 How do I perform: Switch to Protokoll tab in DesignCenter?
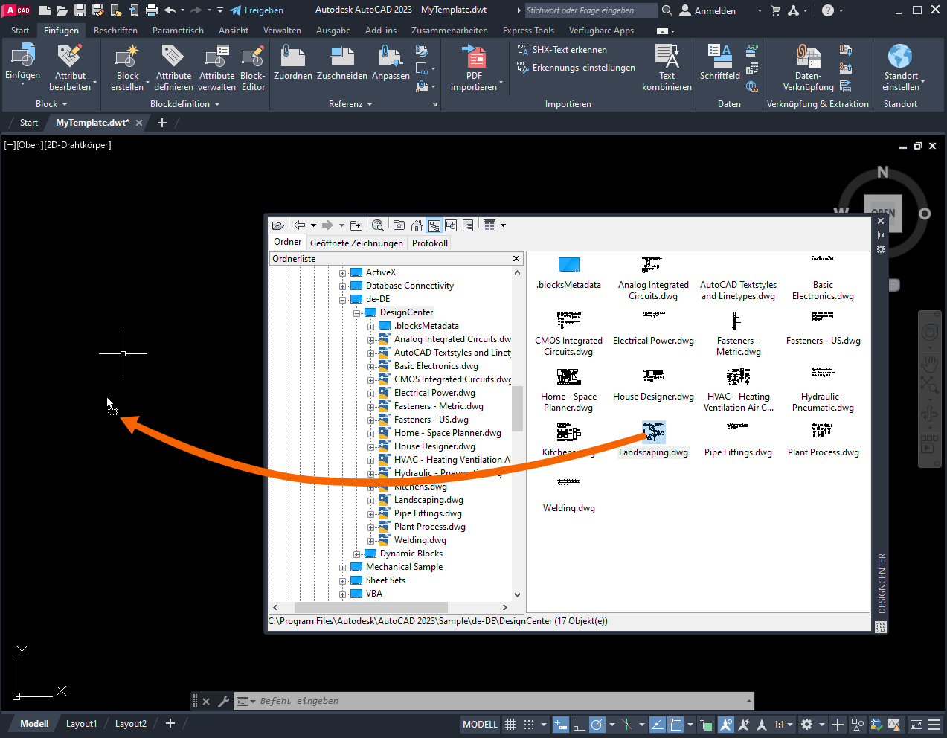point(430,243)
